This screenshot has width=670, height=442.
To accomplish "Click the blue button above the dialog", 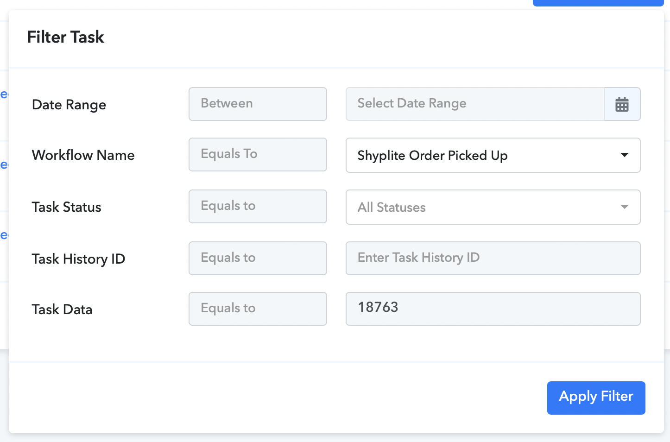I will [x=598, y=3].
